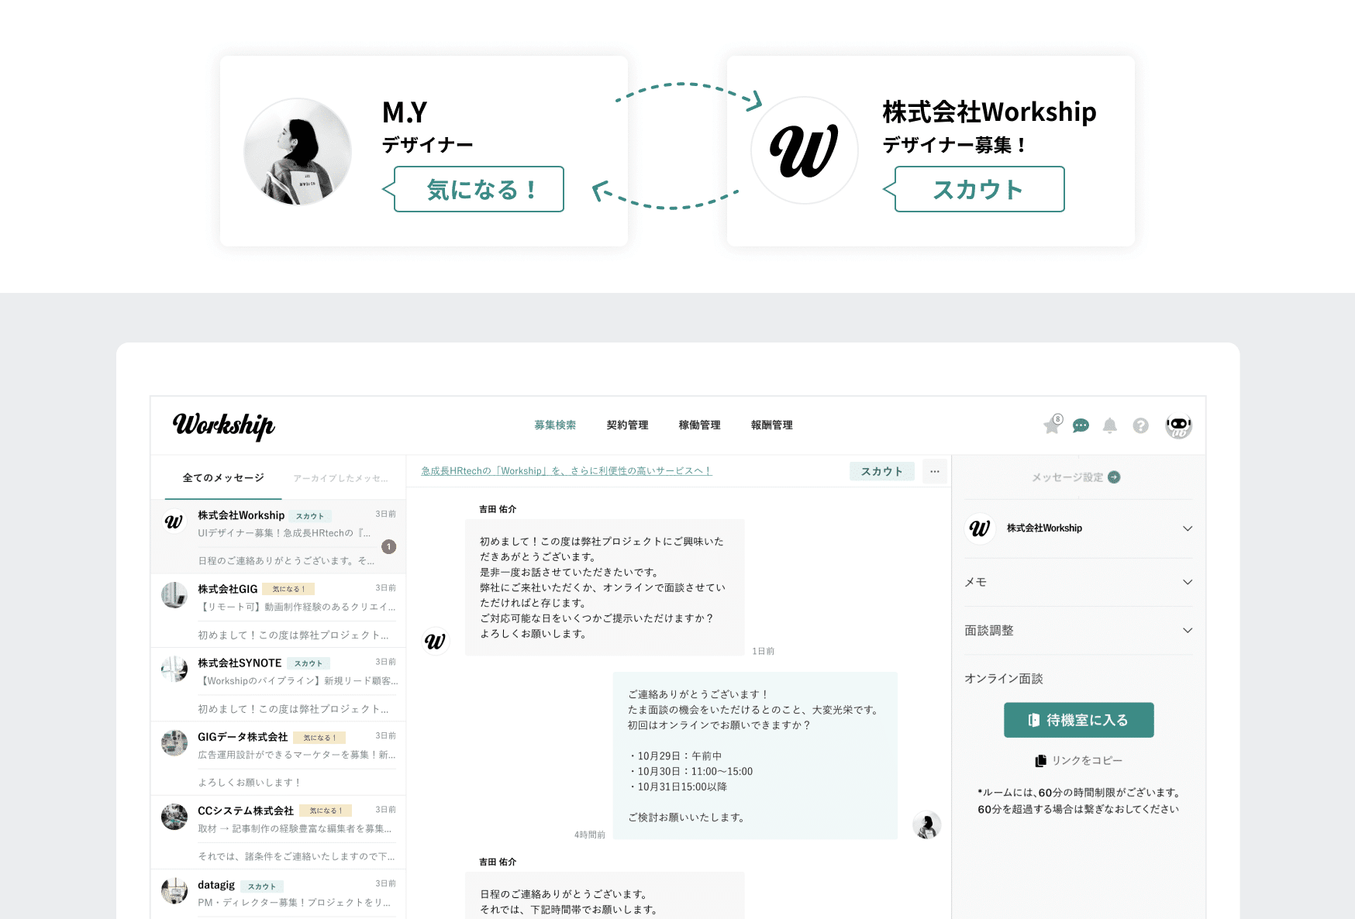Image resolution: width=1355 pixels, height=919 pixels.
Task: Open the GIGデータ株式会社 conversation
Action: (278, 759)
